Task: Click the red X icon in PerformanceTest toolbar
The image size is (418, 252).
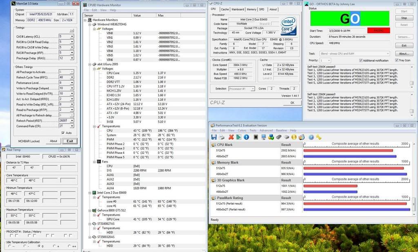Action: tap(231, 137)
